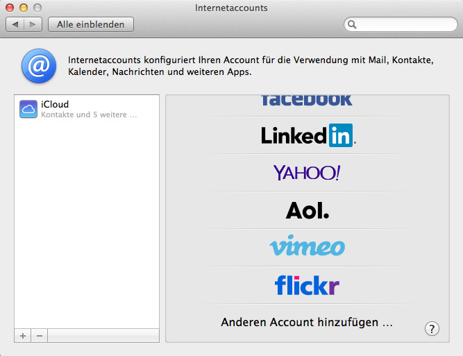This screenshot has height=356, width=463.
Task: Click the blue @ Internetaccounts icon
Action: (39, 66)
